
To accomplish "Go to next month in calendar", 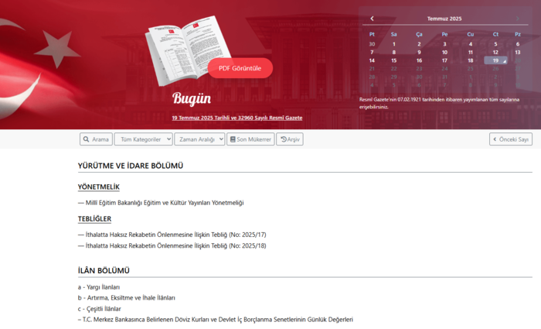I will [x=518, y=19].
